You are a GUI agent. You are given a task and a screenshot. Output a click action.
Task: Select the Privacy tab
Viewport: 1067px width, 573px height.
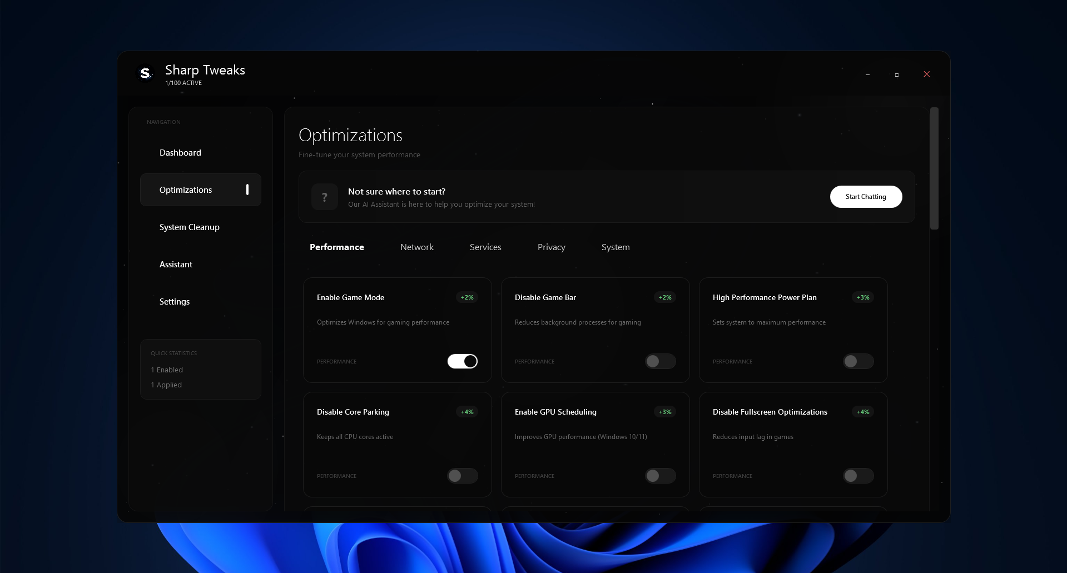tap(551, 247)
